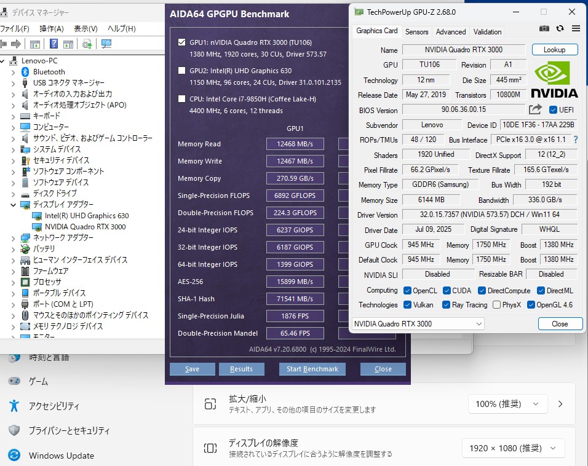Viewport: 588px width, 466px height.
Task: Click the Intel(R) UHD Graphics 630 adapter icon
Action: coord(37,216)
